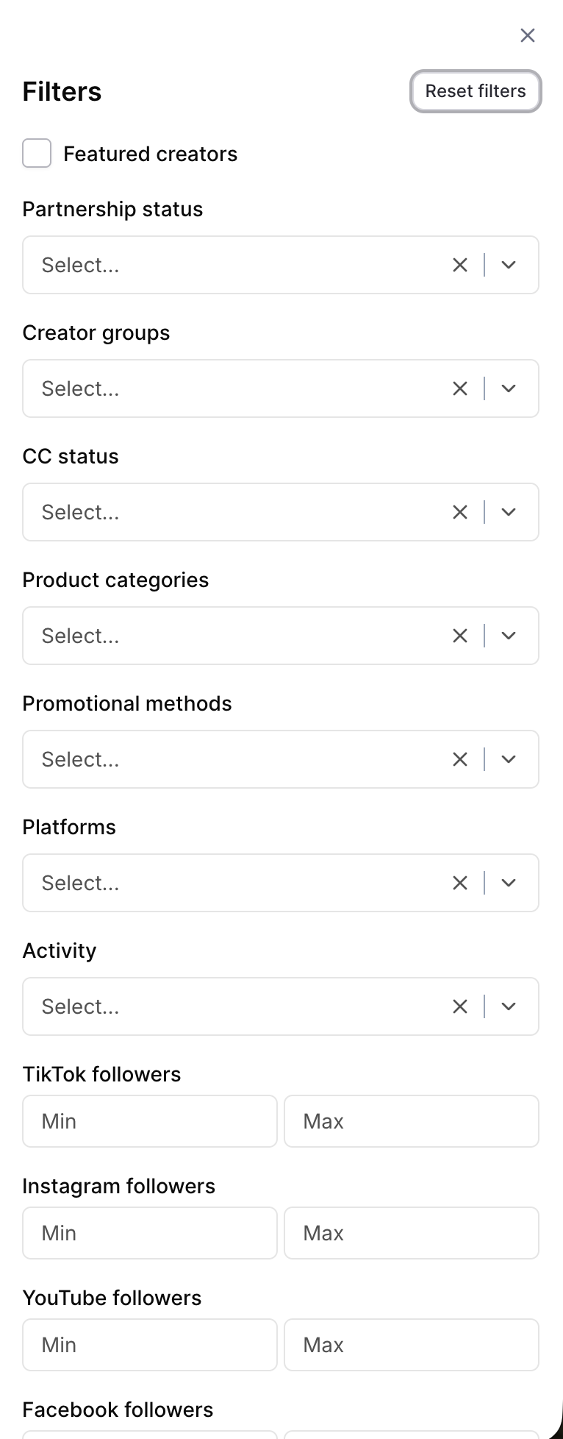Clear the Creator groups selection

[460, 388]
